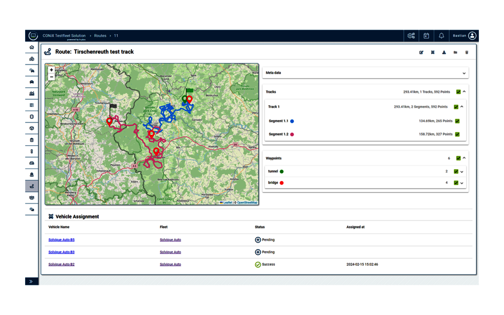Expand the tunnel waypoint group

pos(462,172)
